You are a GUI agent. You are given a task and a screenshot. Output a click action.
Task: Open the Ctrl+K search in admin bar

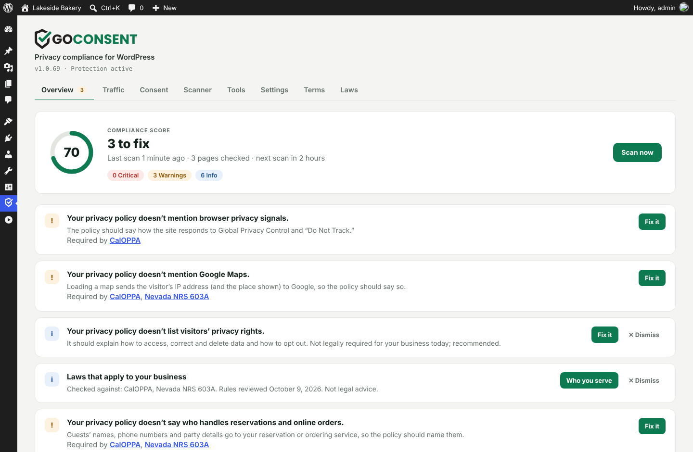105,8
